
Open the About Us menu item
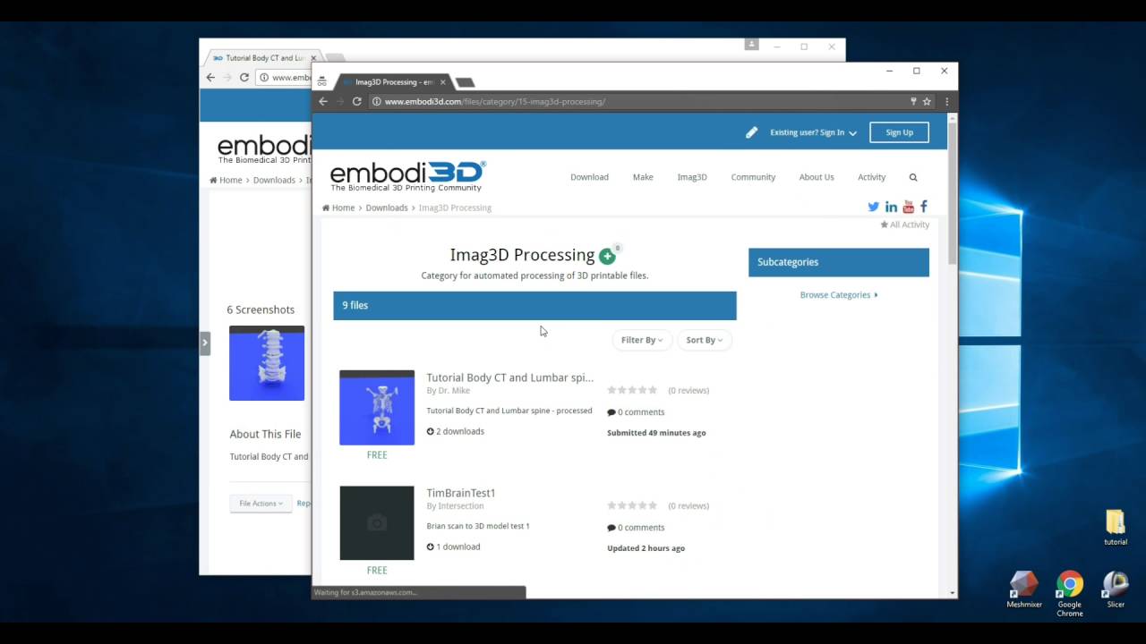click(x=817, y=177)
